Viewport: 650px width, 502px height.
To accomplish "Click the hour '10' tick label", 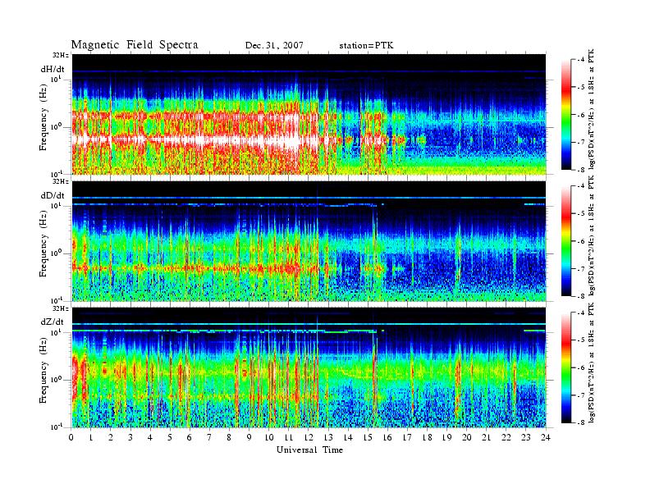I will (x=269, y=437).
